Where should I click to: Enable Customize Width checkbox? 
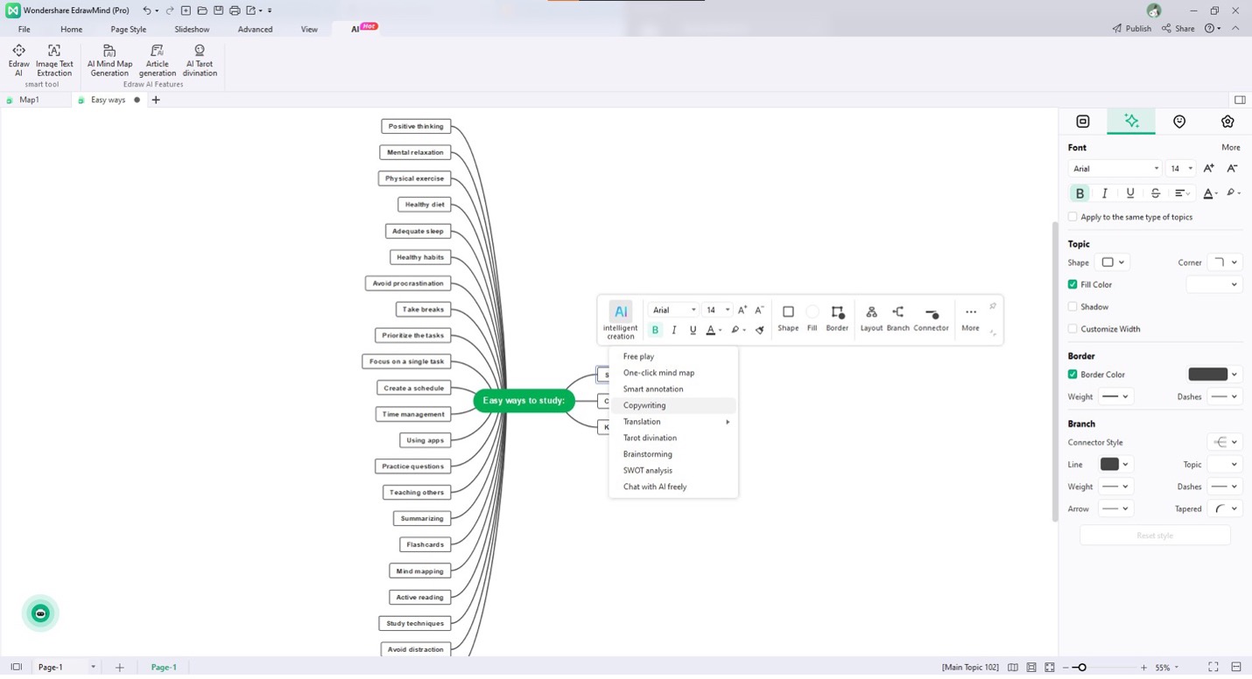tap(1073, 329)
